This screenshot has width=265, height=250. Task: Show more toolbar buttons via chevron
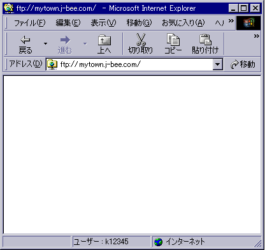click(x=257, y=36)
